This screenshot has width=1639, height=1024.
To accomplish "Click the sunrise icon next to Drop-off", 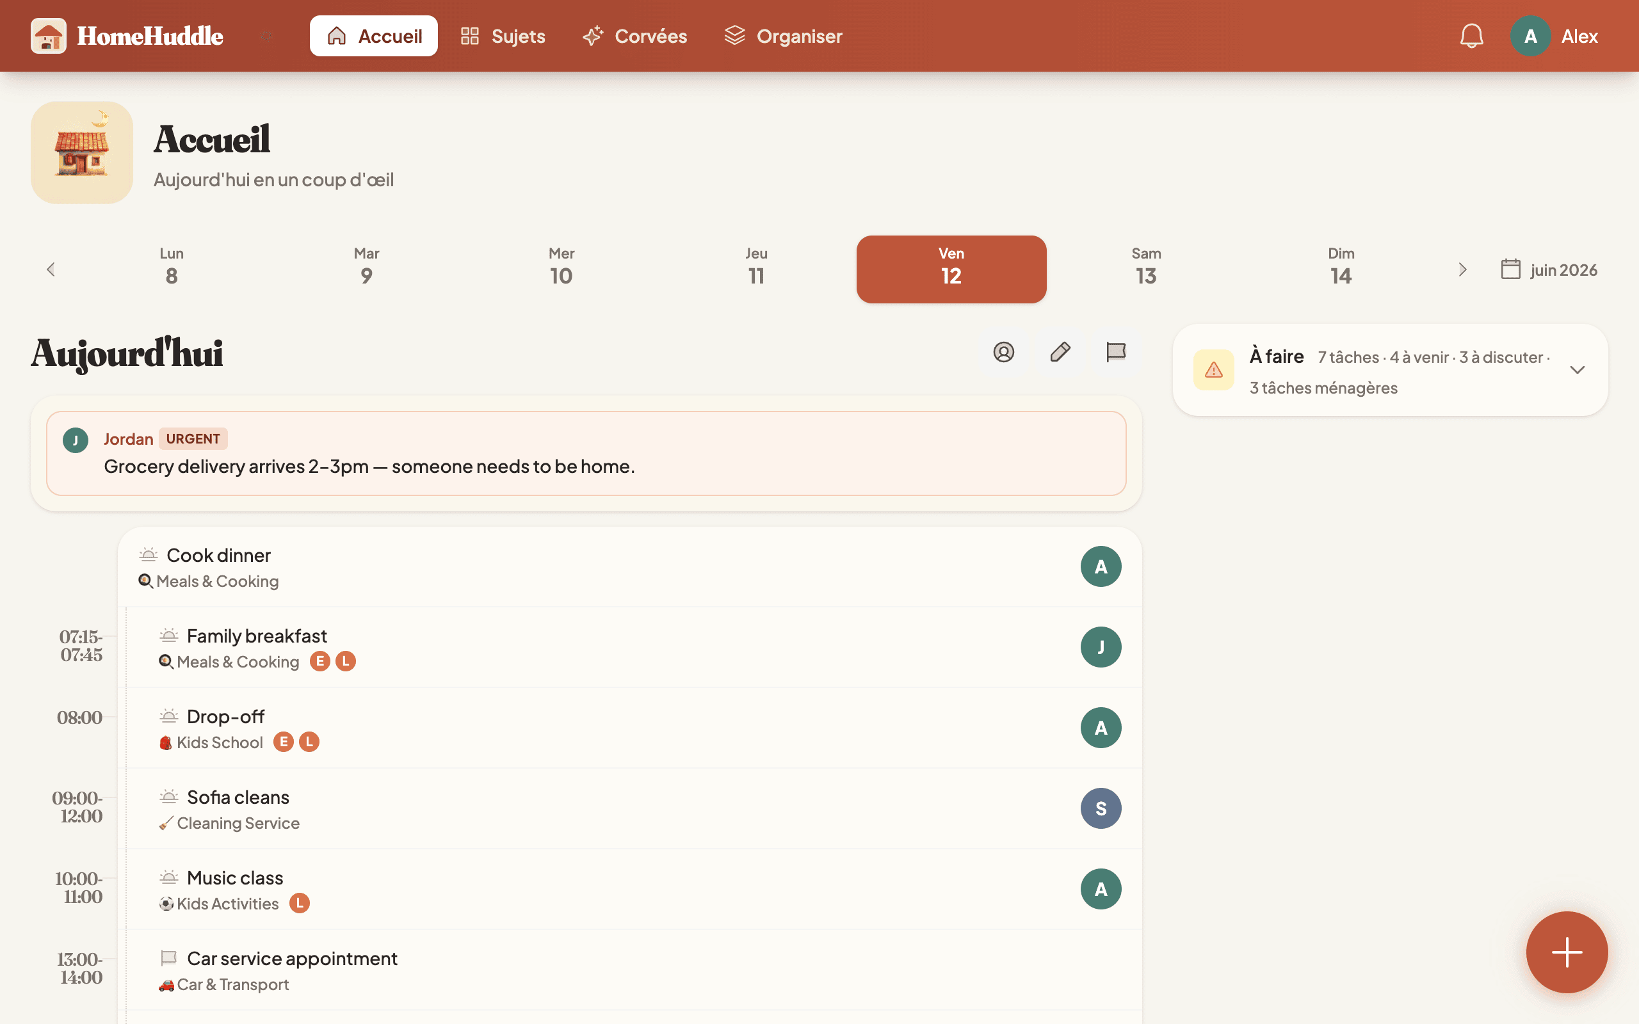I will tap(168, 716).
